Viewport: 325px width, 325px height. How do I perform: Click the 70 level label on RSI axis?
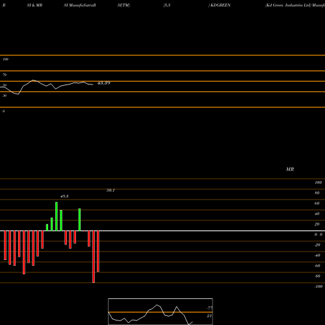[x=5, y=75]
